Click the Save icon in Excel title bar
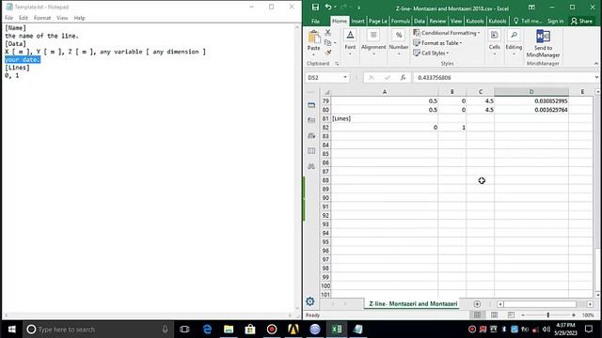Screen dimensions: 602x338 (x=315, y=8)
